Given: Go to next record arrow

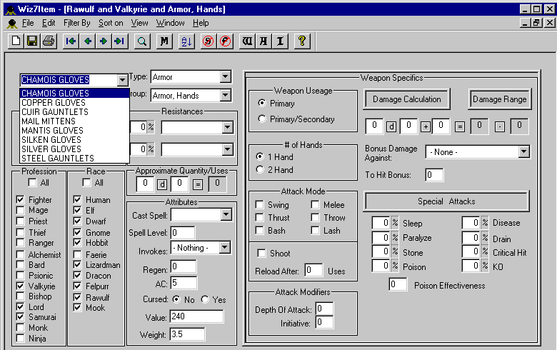Looking at the screenshot, I should [104, 41].
